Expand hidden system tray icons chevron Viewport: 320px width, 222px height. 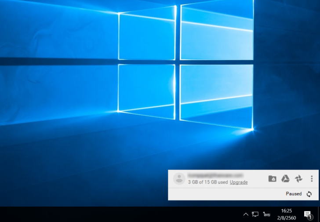point(246,214)
